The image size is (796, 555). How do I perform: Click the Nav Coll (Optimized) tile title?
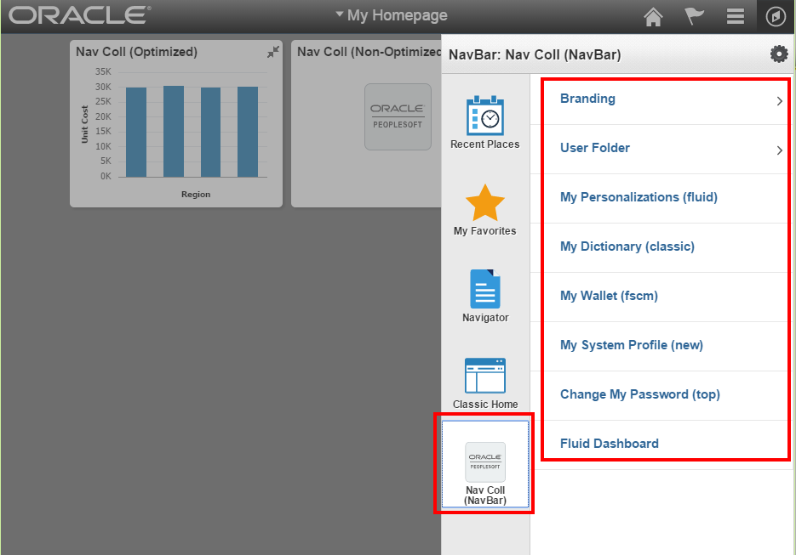coord(136,52)
